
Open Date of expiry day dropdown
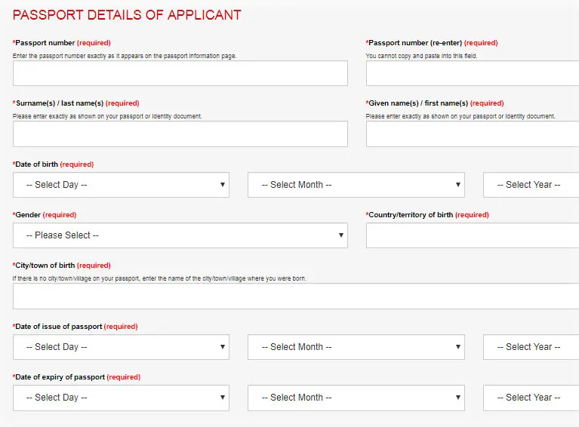click(121, 398)
